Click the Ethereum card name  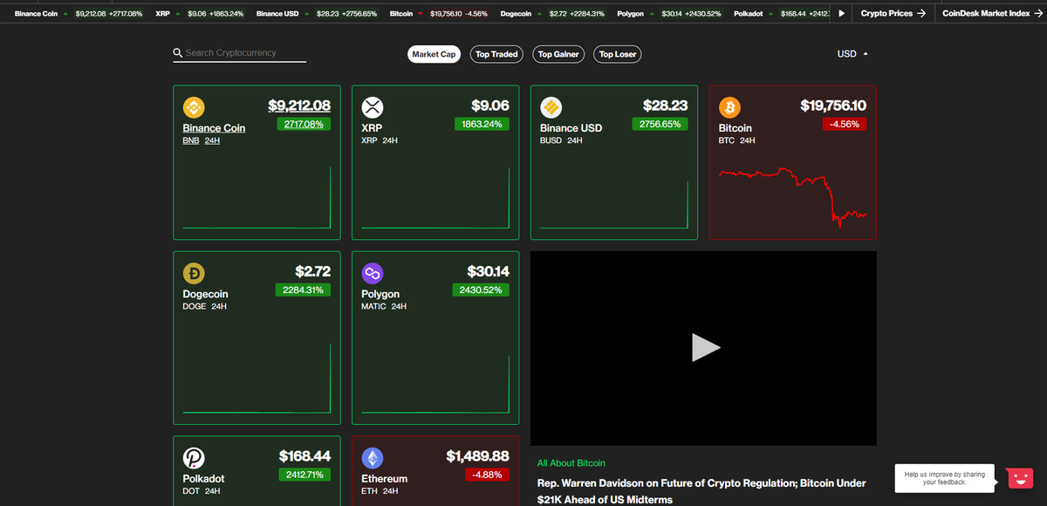tap(384, 479)
